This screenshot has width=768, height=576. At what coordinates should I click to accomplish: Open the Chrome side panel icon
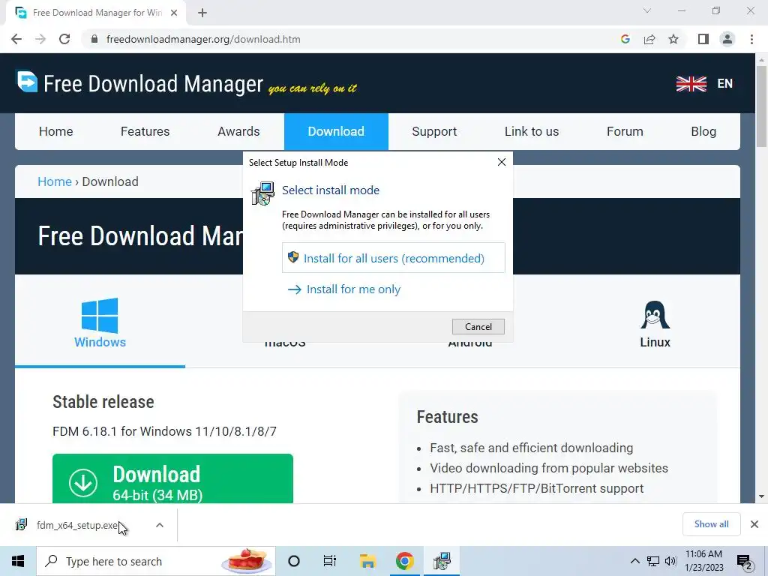pos(703,39)
